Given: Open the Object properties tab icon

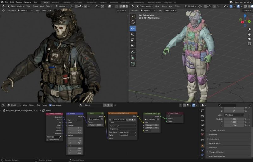Looking at the screenshot, I should pos(202,146).
